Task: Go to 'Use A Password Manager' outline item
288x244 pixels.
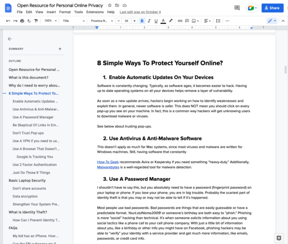Action: (x=33, y=117)
